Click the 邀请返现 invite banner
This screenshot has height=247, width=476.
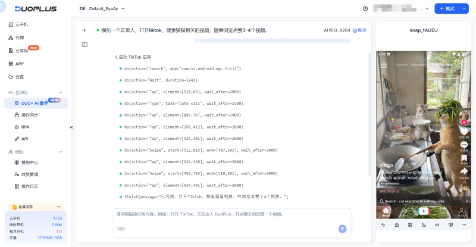(36, 207)
